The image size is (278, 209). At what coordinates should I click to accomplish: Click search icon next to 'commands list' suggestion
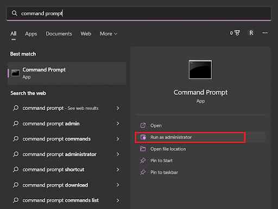coord(16,200)
